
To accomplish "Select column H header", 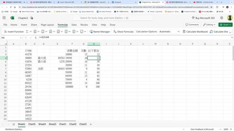I will [94, 44].
